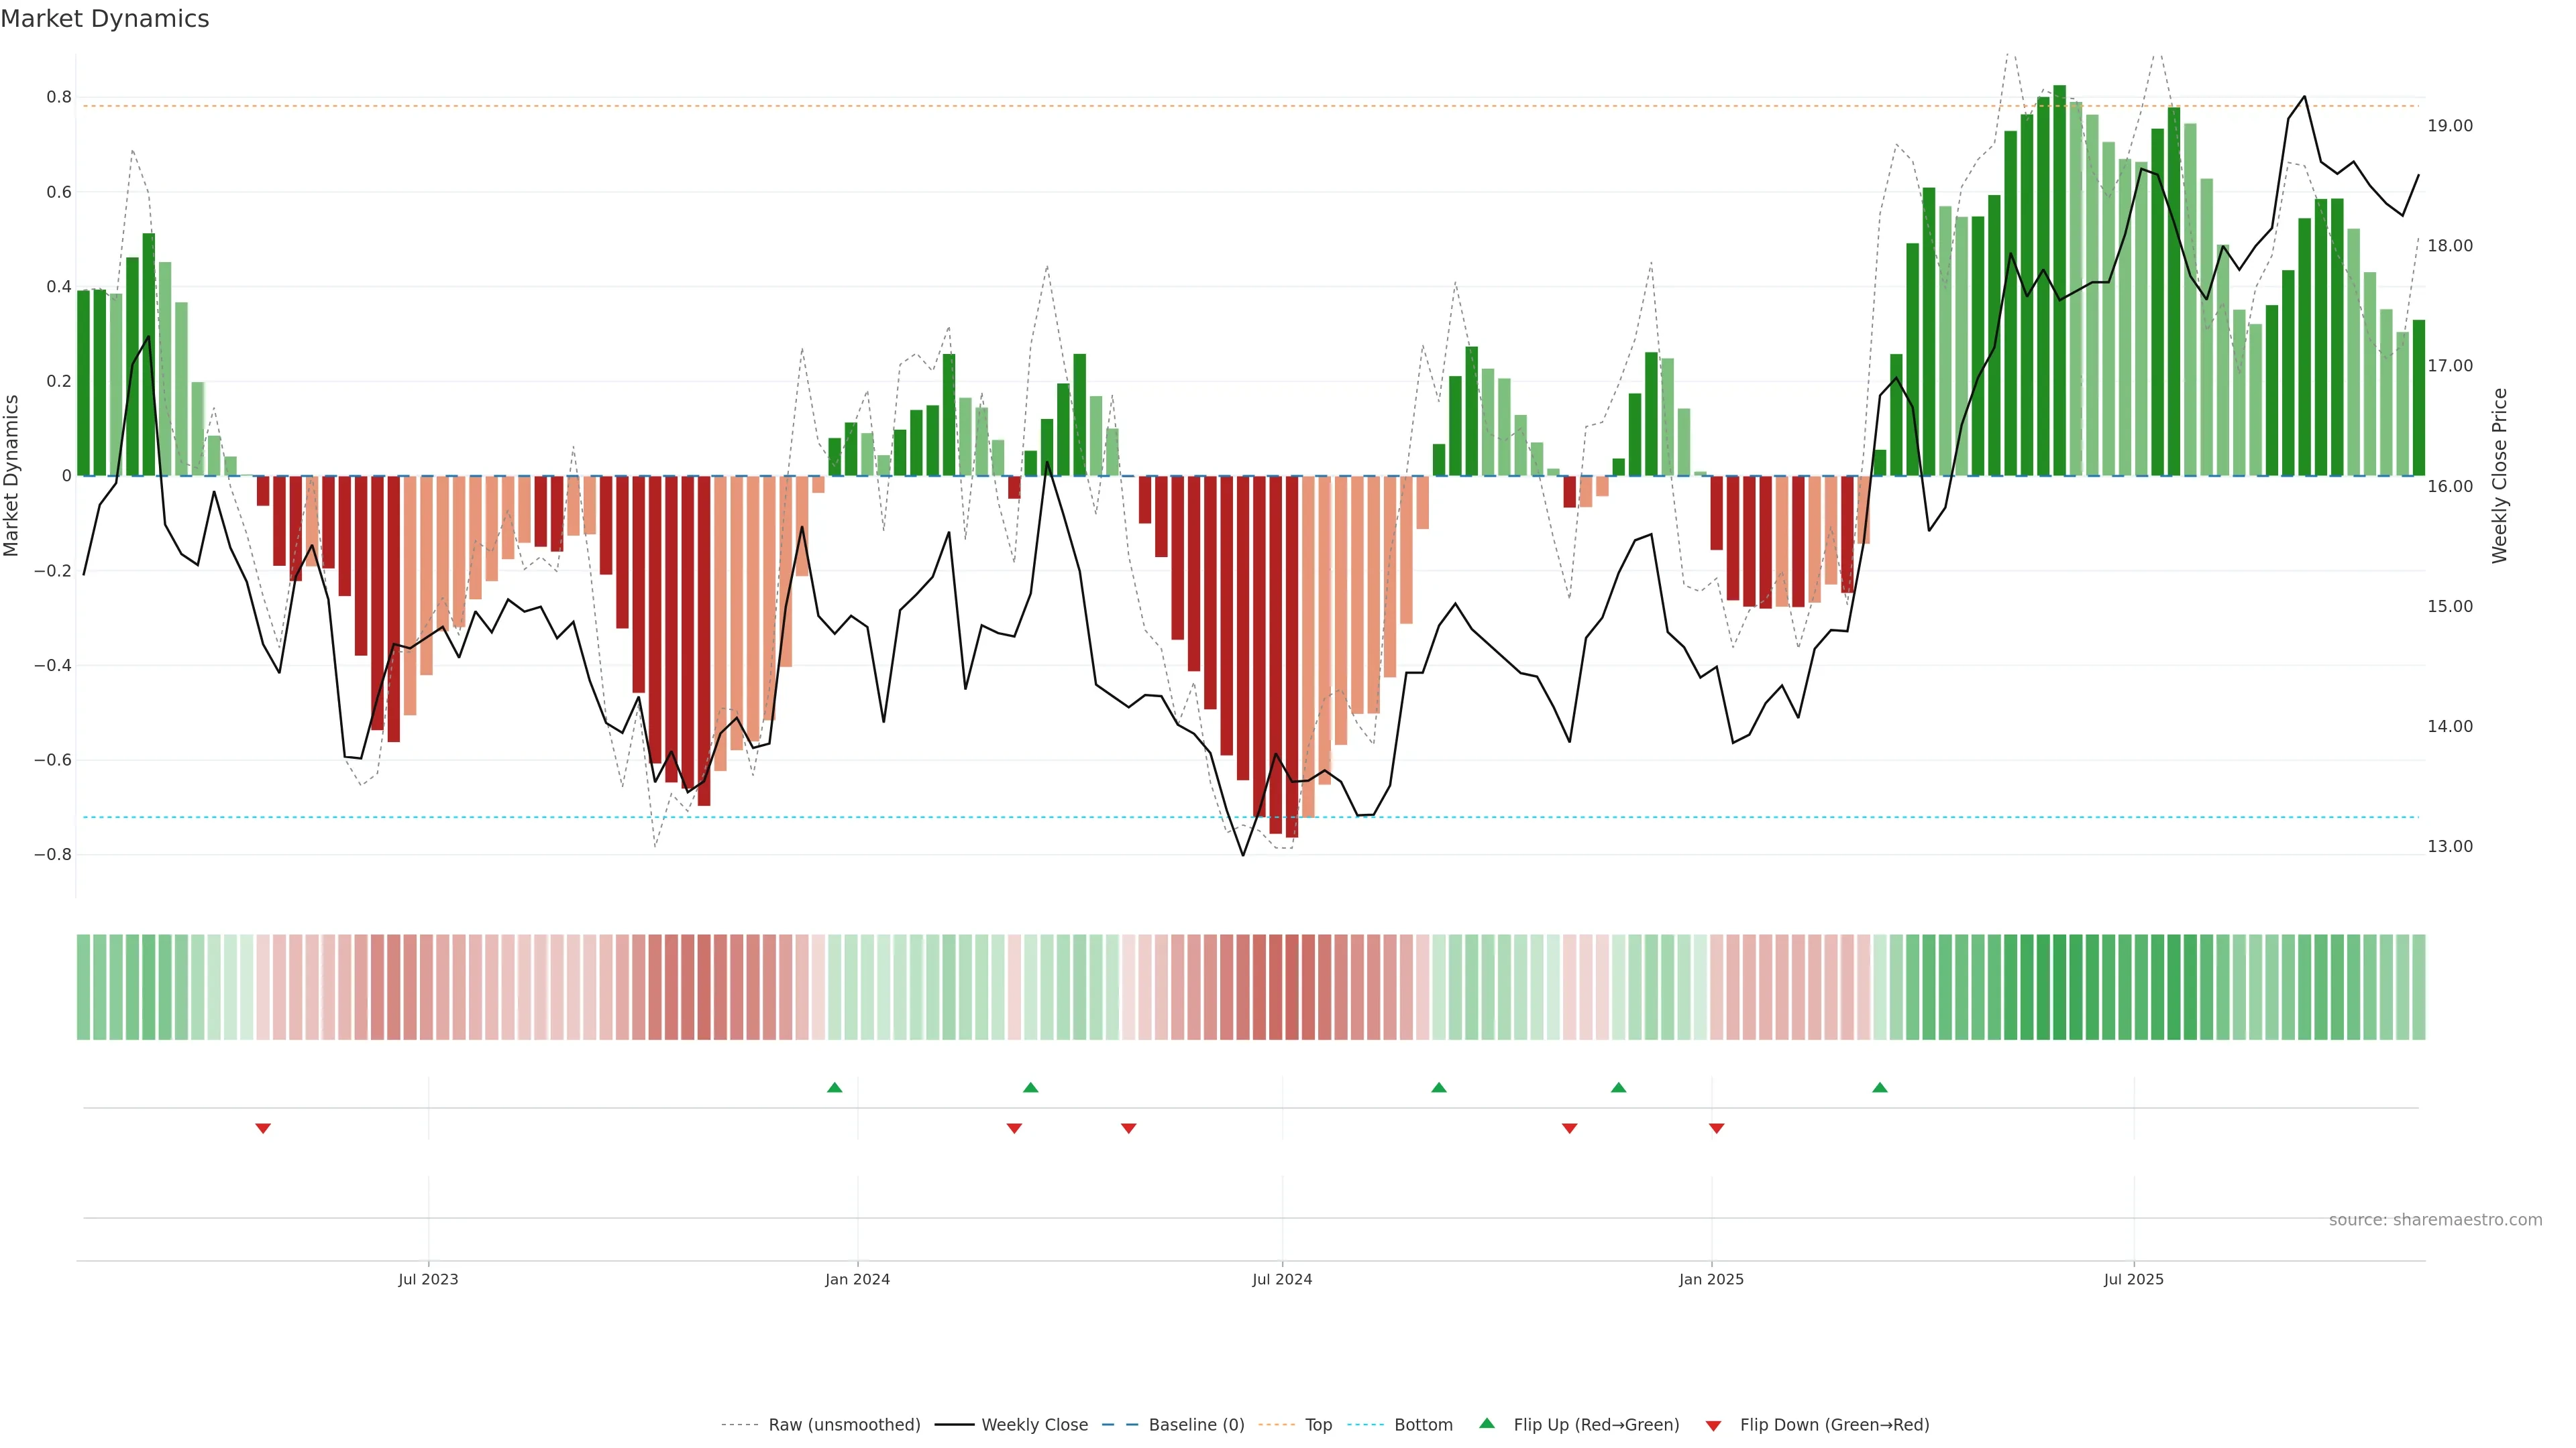The width and height of the screenshot is (2576, 1448).
Task: Click the Market Dynamics chart title
Action: click(105, 19)
